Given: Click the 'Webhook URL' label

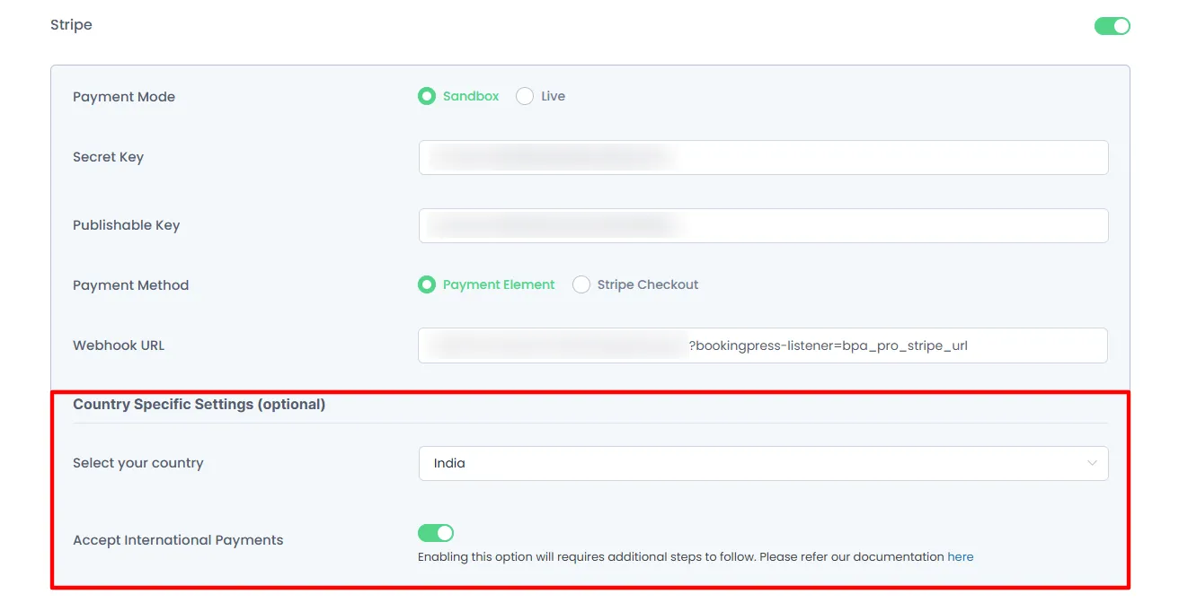Looking at the screenshot, I should tap(119, 345).
